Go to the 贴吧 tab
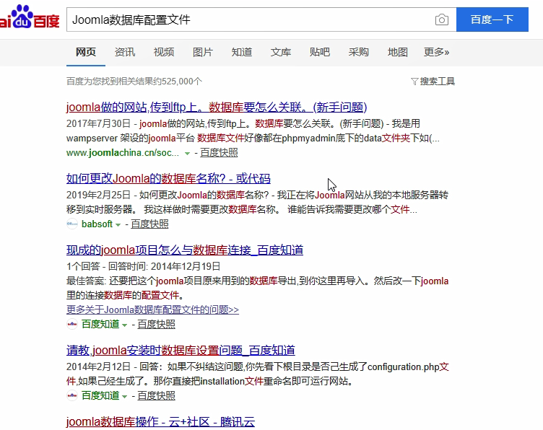 [320, 52]
